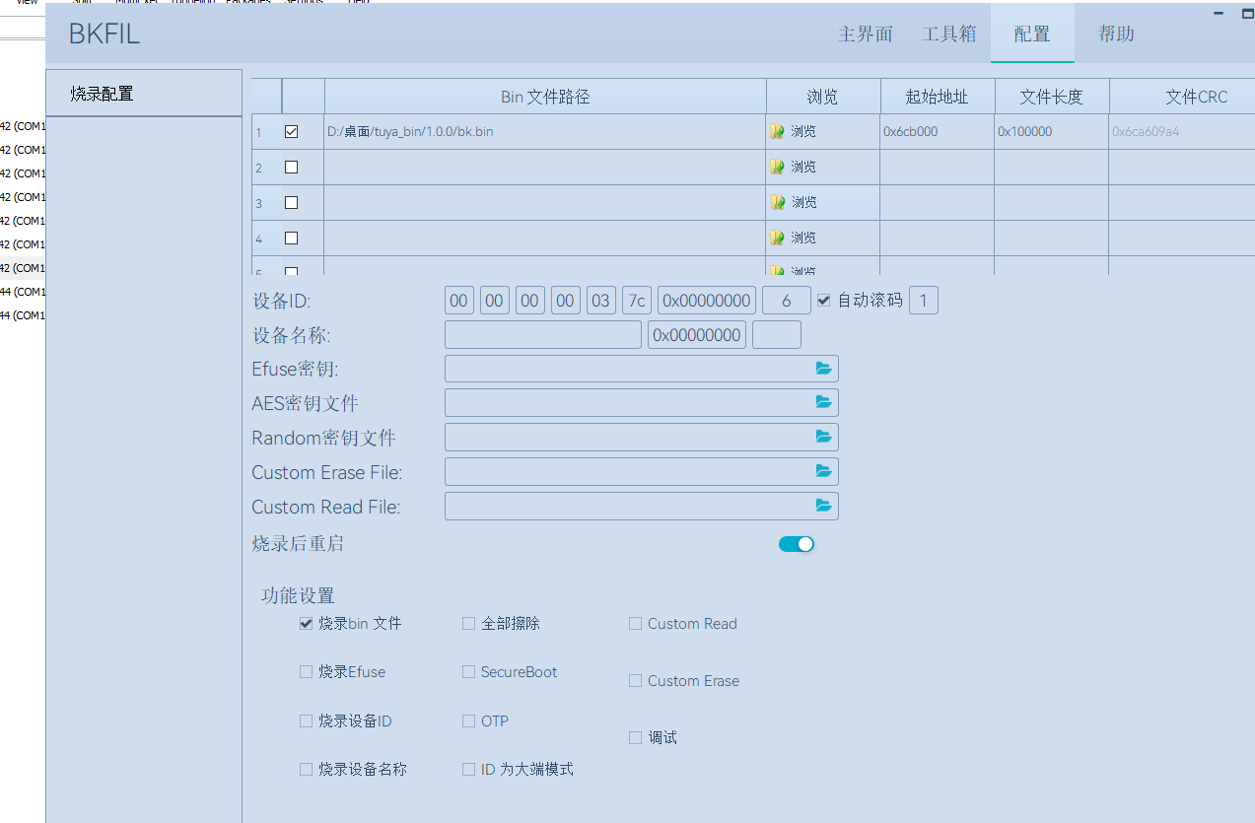Viewport: 1255px width, 823px height.
Task: Enable Custom Read option
Action: (x=635, y=623)
